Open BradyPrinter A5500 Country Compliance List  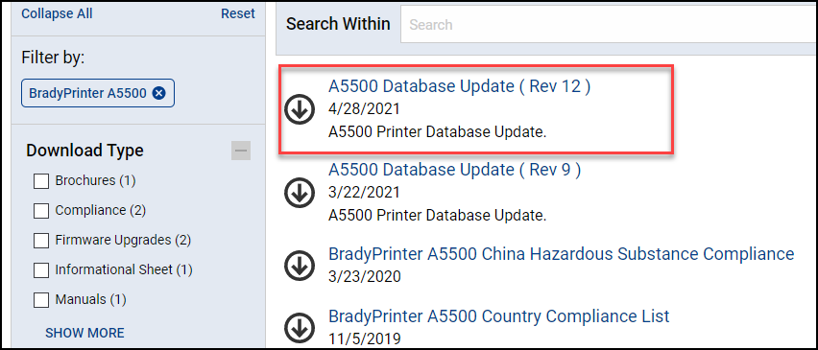point(498,315)
